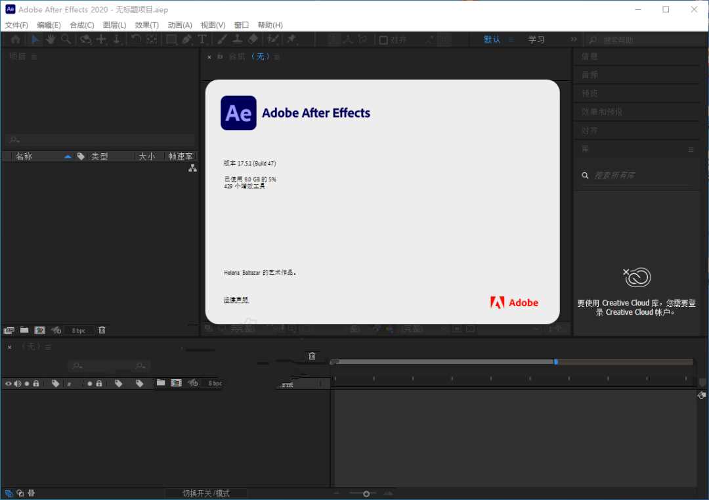Open the 默认 workspace menu
The image size is (709, 500).
tap(511, 40)
